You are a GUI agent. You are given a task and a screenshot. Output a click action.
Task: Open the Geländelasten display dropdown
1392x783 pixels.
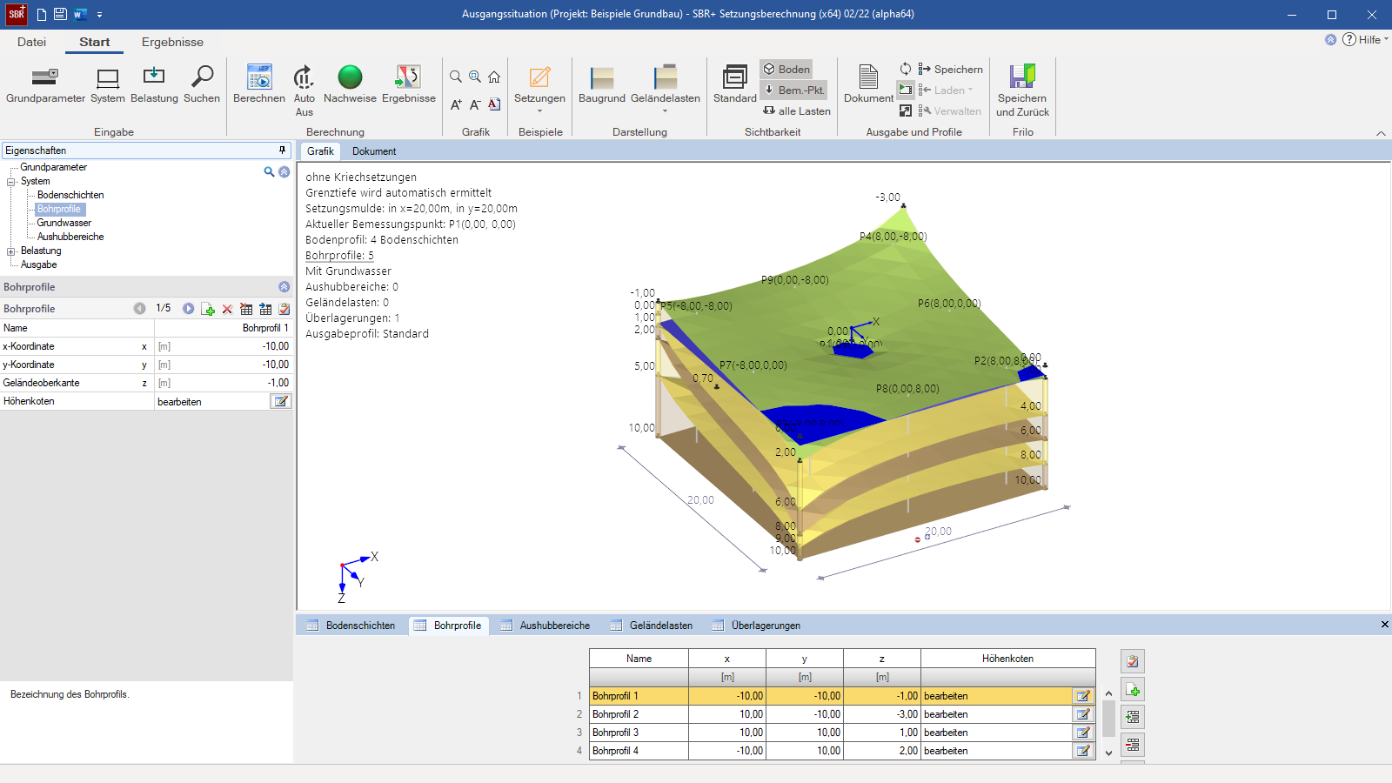(x=666, y=90)
